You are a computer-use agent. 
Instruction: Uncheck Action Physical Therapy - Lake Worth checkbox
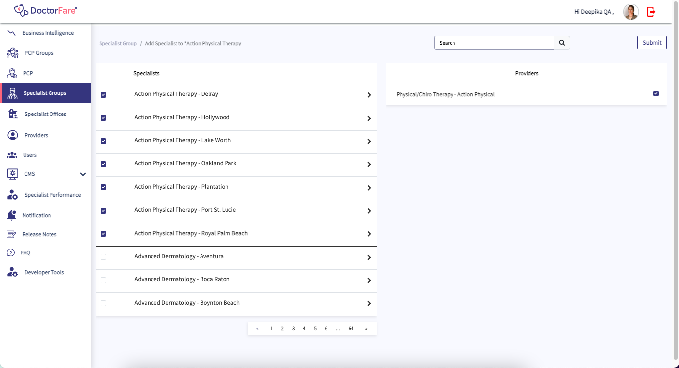103,141
